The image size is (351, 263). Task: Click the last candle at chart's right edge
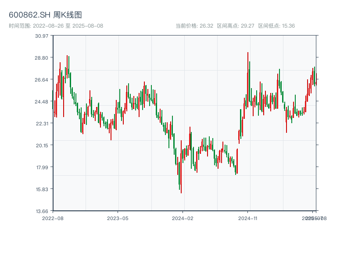tap(316, 79)
